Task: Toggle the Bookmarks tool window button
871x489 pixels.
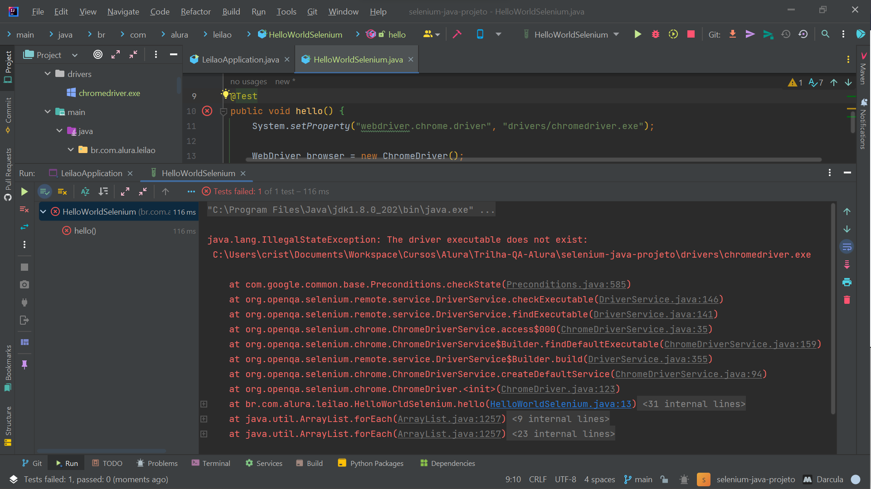Action: click(8, 368)
